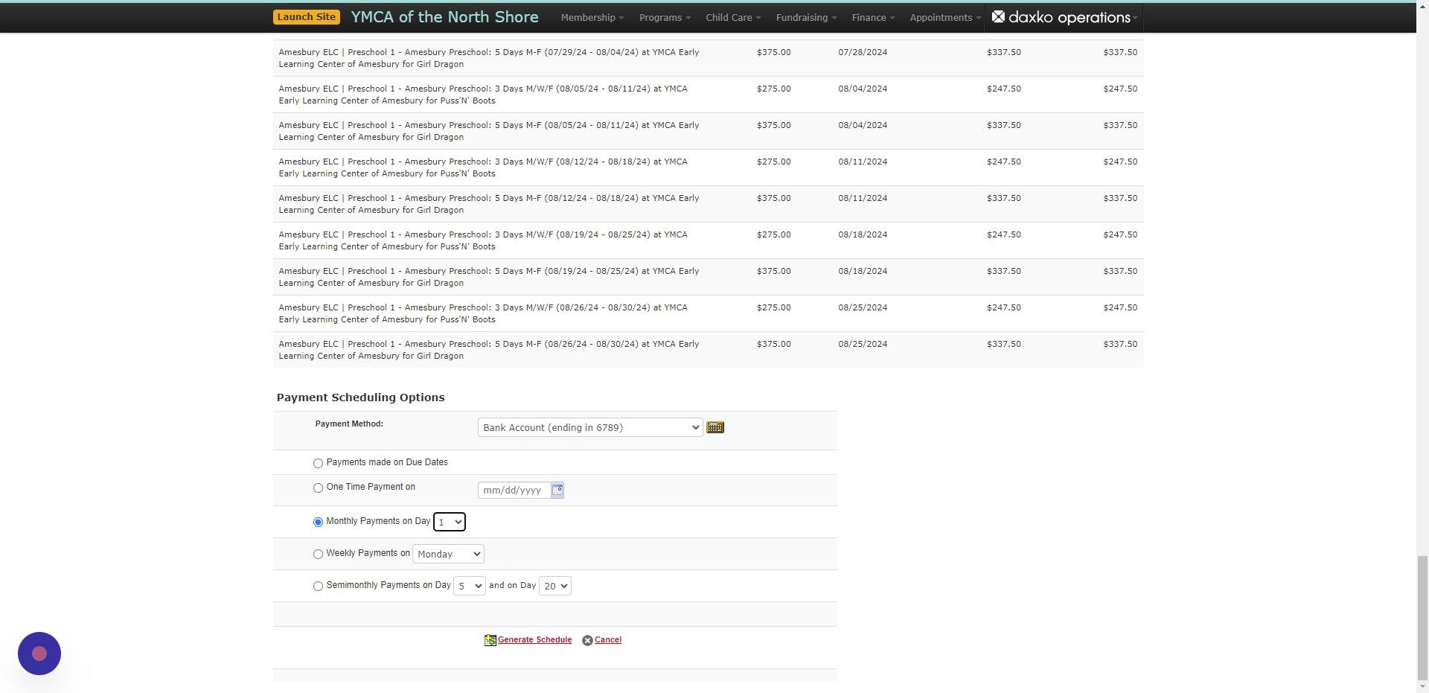
Task: Click the Puss'N' Boots 08/26/24 - 08/30/24 row description
Action: [x=483, y=313]
